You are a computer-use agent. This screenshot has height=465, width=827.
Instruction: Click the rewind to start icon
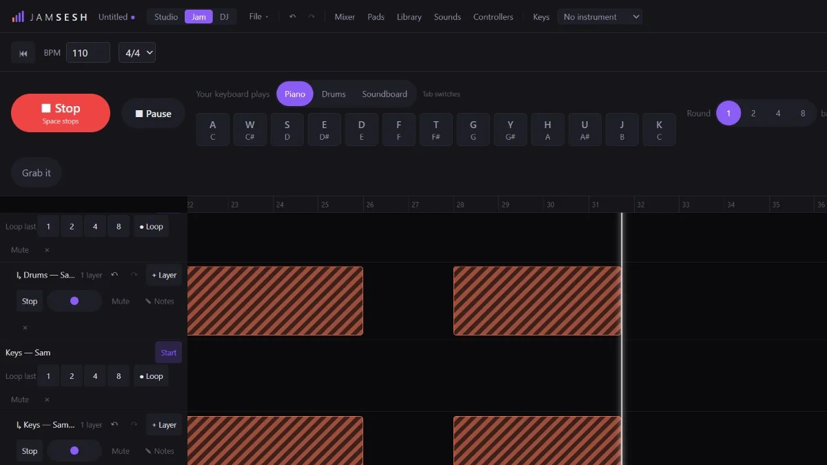point(23,53)
